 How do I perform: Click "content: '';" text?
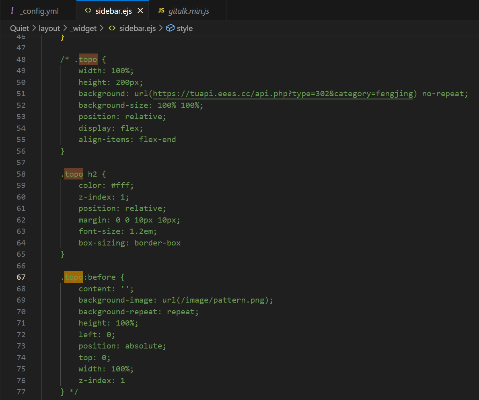pyautogui.click(x=106, y=289)
